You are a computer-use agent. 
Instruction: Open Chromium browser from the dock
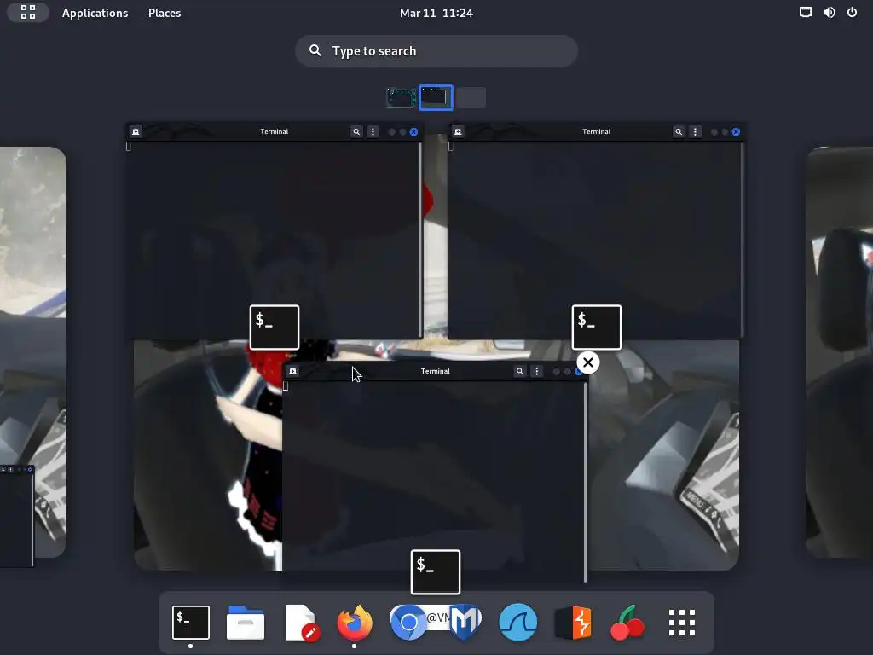pos(408,622)
